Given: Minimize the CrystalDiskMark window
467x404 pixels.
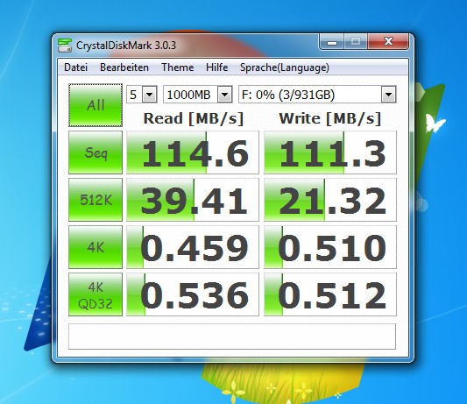Looking at the screenshot, I should tap(332, 41).
